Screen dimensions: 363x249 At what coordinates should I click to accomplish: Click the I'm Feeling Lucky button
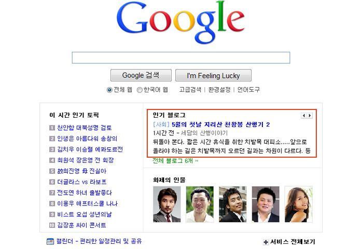coord(213,75)
